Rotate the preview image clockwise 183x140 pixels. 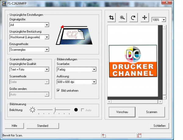pyautogui.click(x=134, y=18)
